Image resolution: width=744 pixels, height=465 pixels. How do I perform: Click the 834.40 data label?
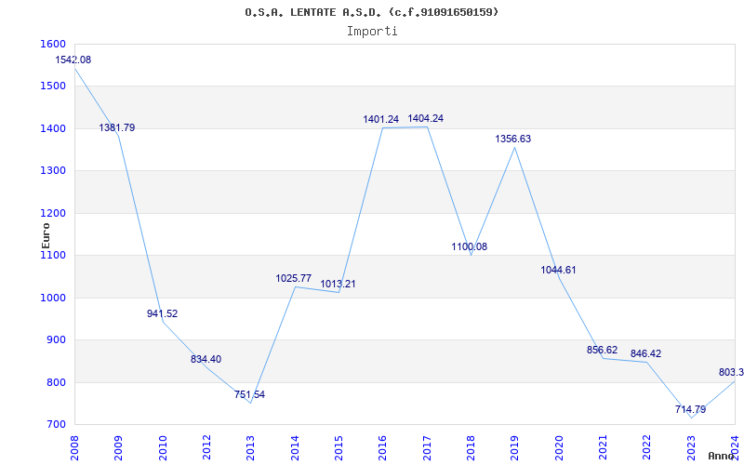206,359
